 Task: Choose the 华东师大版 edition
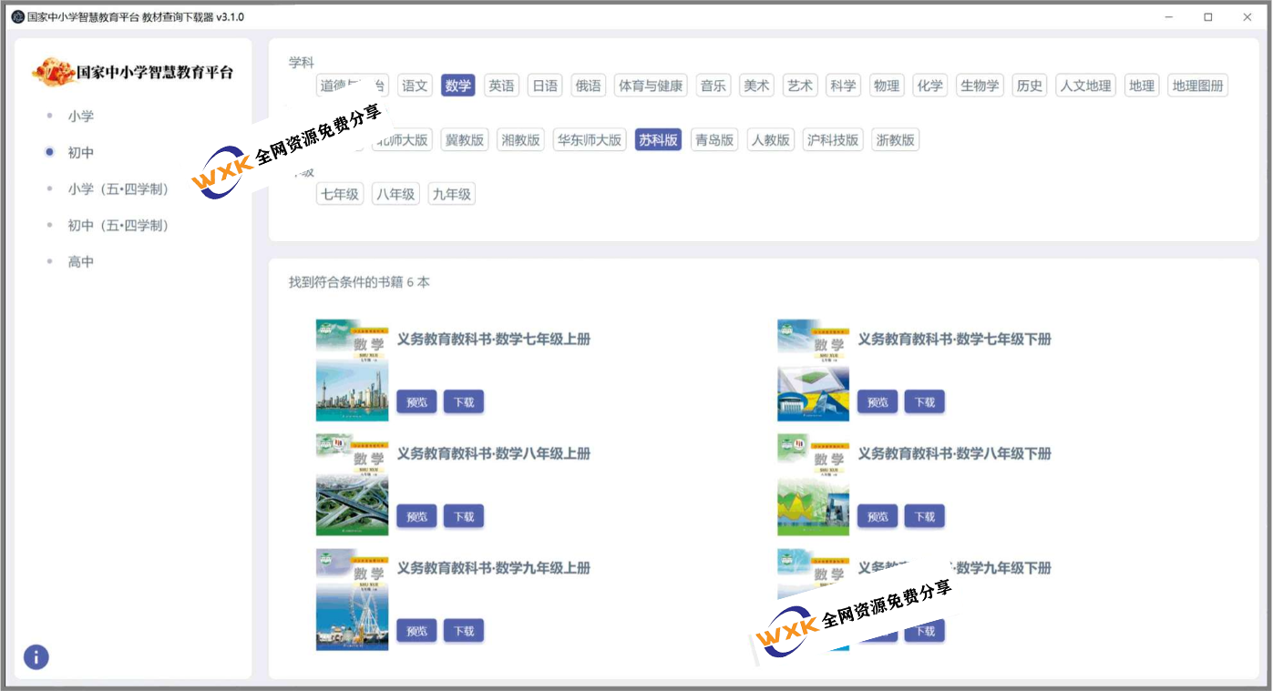[590, 140]
